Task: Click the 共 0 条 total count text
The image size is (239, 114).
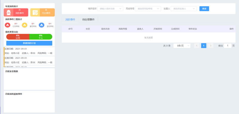Action: (x=167, y=46)
